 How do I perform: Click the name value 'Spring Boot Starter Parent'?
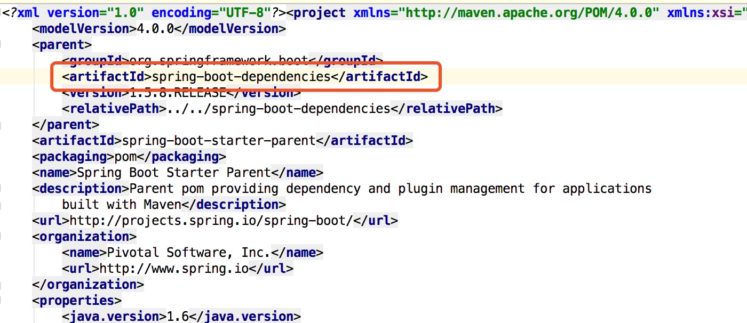pyautogui.click(x=174, y=173)
